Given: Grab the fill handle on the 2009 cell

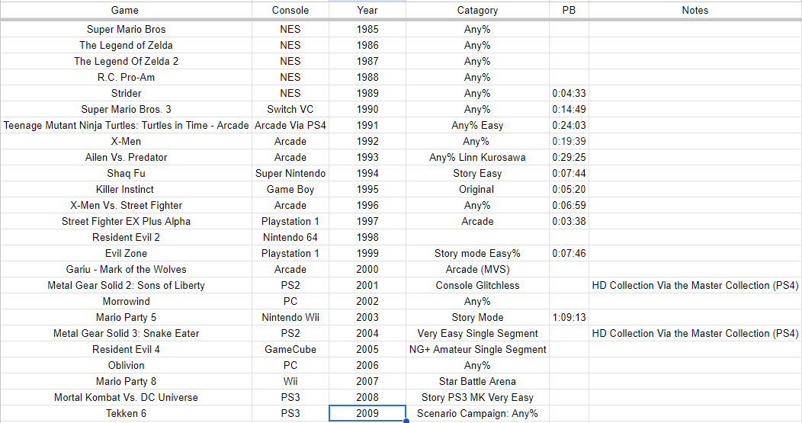Looking at the screenshot, I should 406,421.
